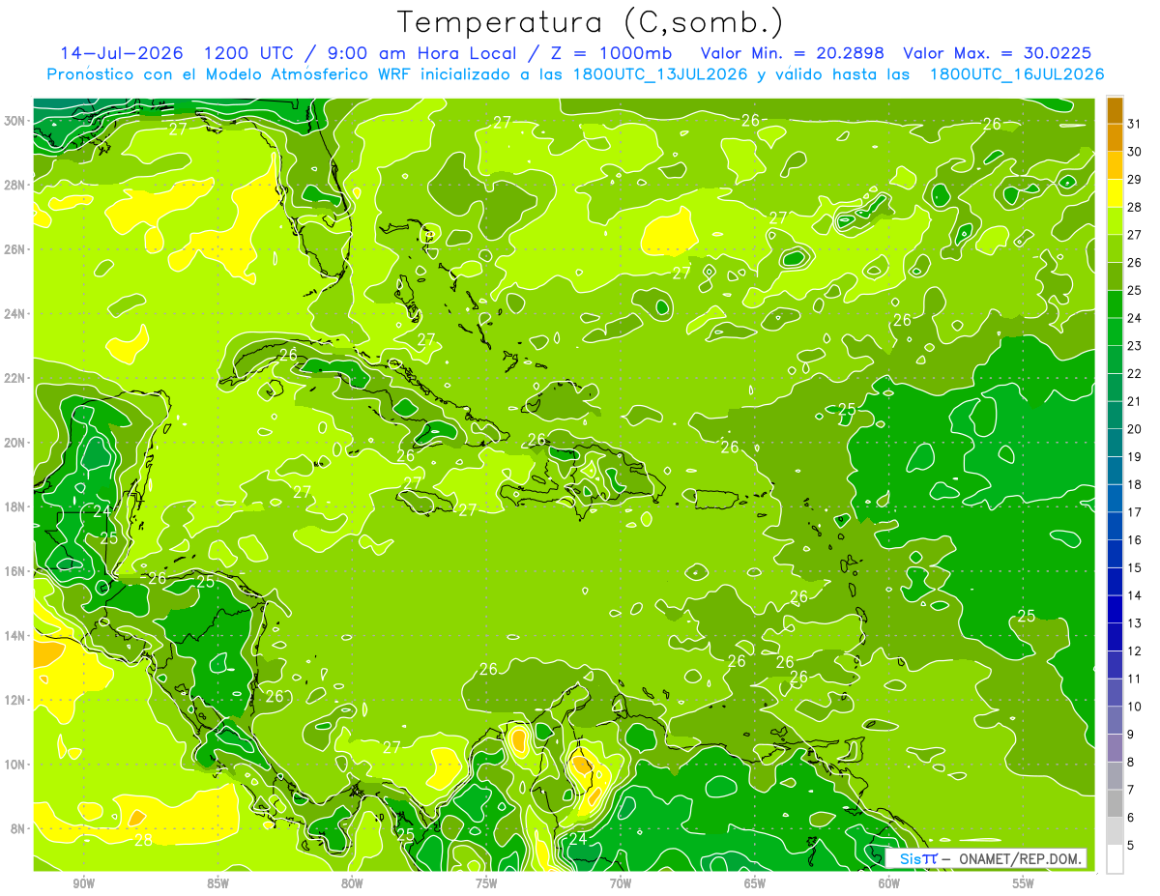Viewport: 1160px width, 896px height.
Task: Click the 8N latitude axis label
Action: [18, 828]
